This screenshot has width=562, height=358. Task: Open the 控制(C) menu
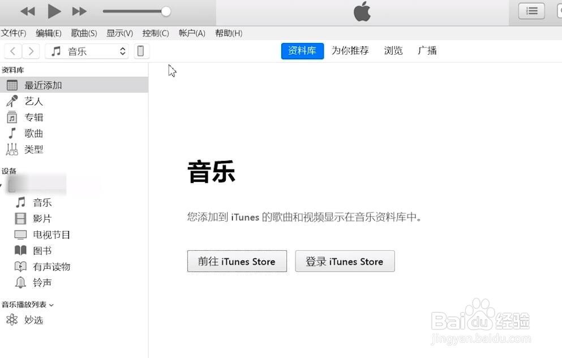[156, 33]
